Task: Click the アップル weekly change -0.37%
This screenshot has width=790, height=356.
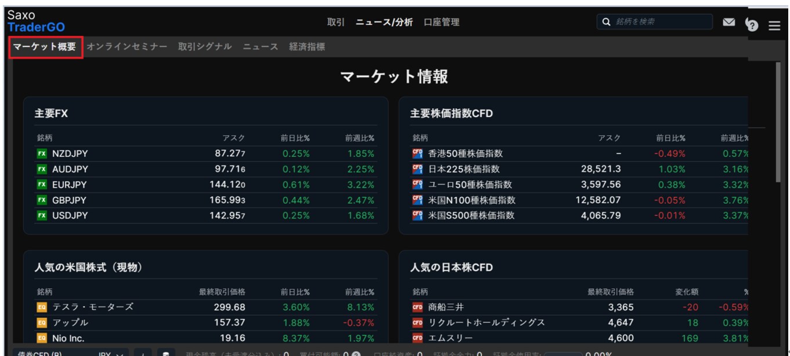Action: click(x=358, y=323)
